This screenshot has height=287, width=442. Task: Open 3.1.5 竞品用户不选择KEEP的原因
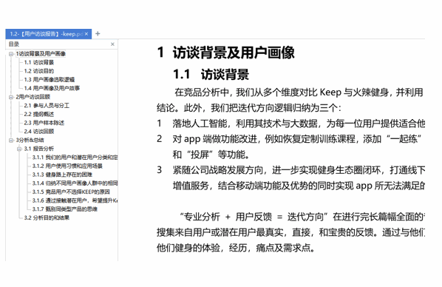[x=71, y=192]
